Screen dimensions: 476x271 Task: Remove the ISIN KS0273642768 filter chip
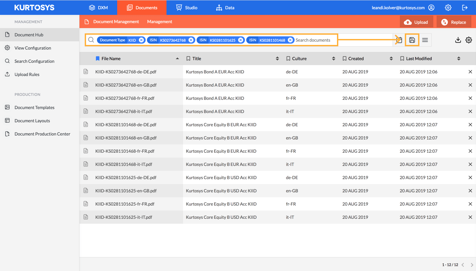[x=191, y=40]
